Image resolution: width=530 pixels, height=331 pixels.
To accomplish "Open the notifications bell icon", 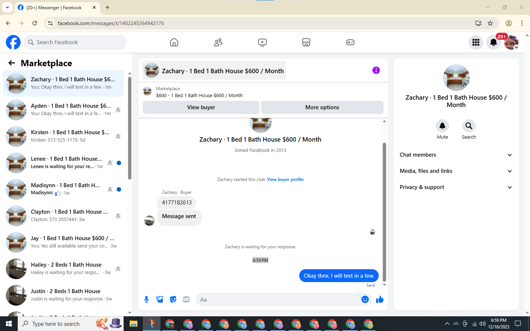I will tap(494, 42).
